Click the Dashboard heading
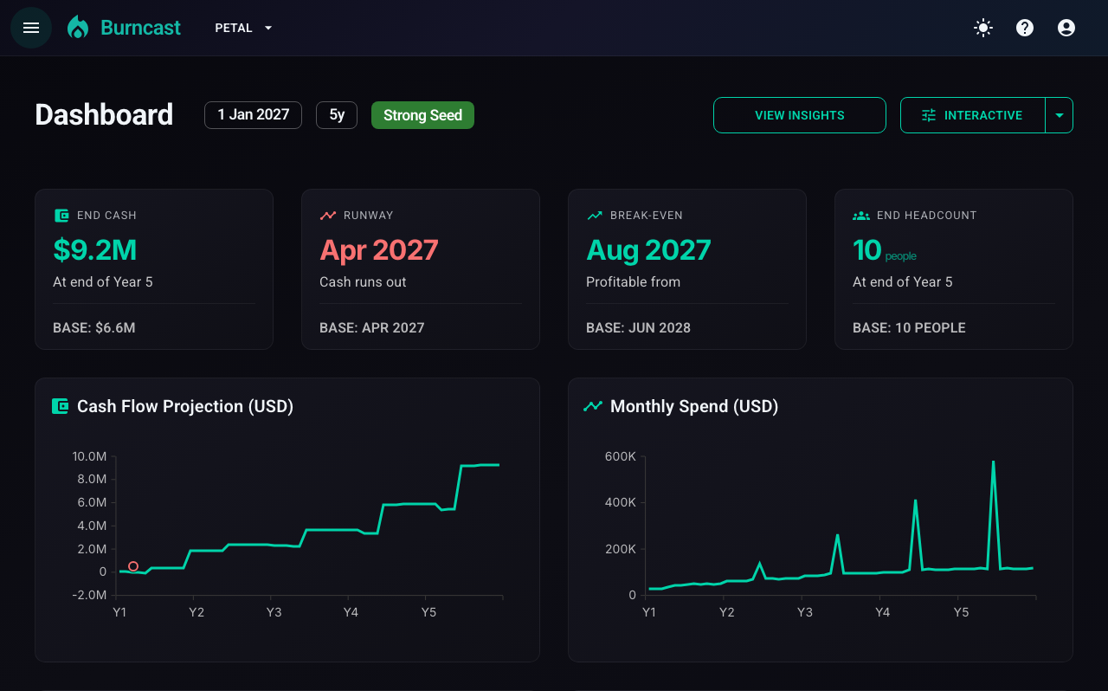Image resolution: width=1108 pixels, height=691 pixels. 104,115
